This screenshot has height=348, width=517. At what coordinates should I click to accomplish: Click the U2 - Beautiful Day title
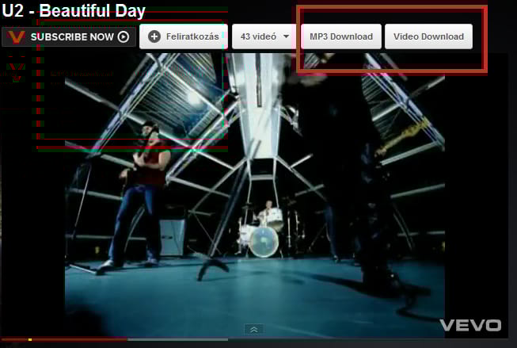pyautogui.click(x=74, y=11)
